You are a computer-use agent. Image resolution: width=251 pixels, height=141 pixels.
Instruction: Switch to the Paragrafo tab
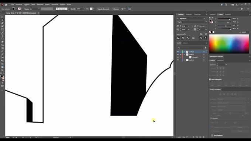[189, 14]
